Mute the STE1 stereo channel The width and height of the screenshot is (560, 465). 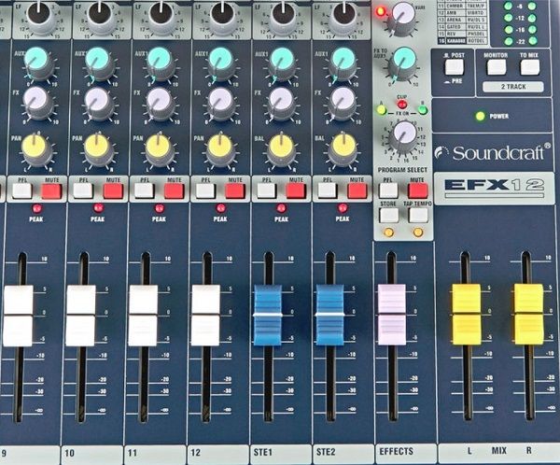296,191
